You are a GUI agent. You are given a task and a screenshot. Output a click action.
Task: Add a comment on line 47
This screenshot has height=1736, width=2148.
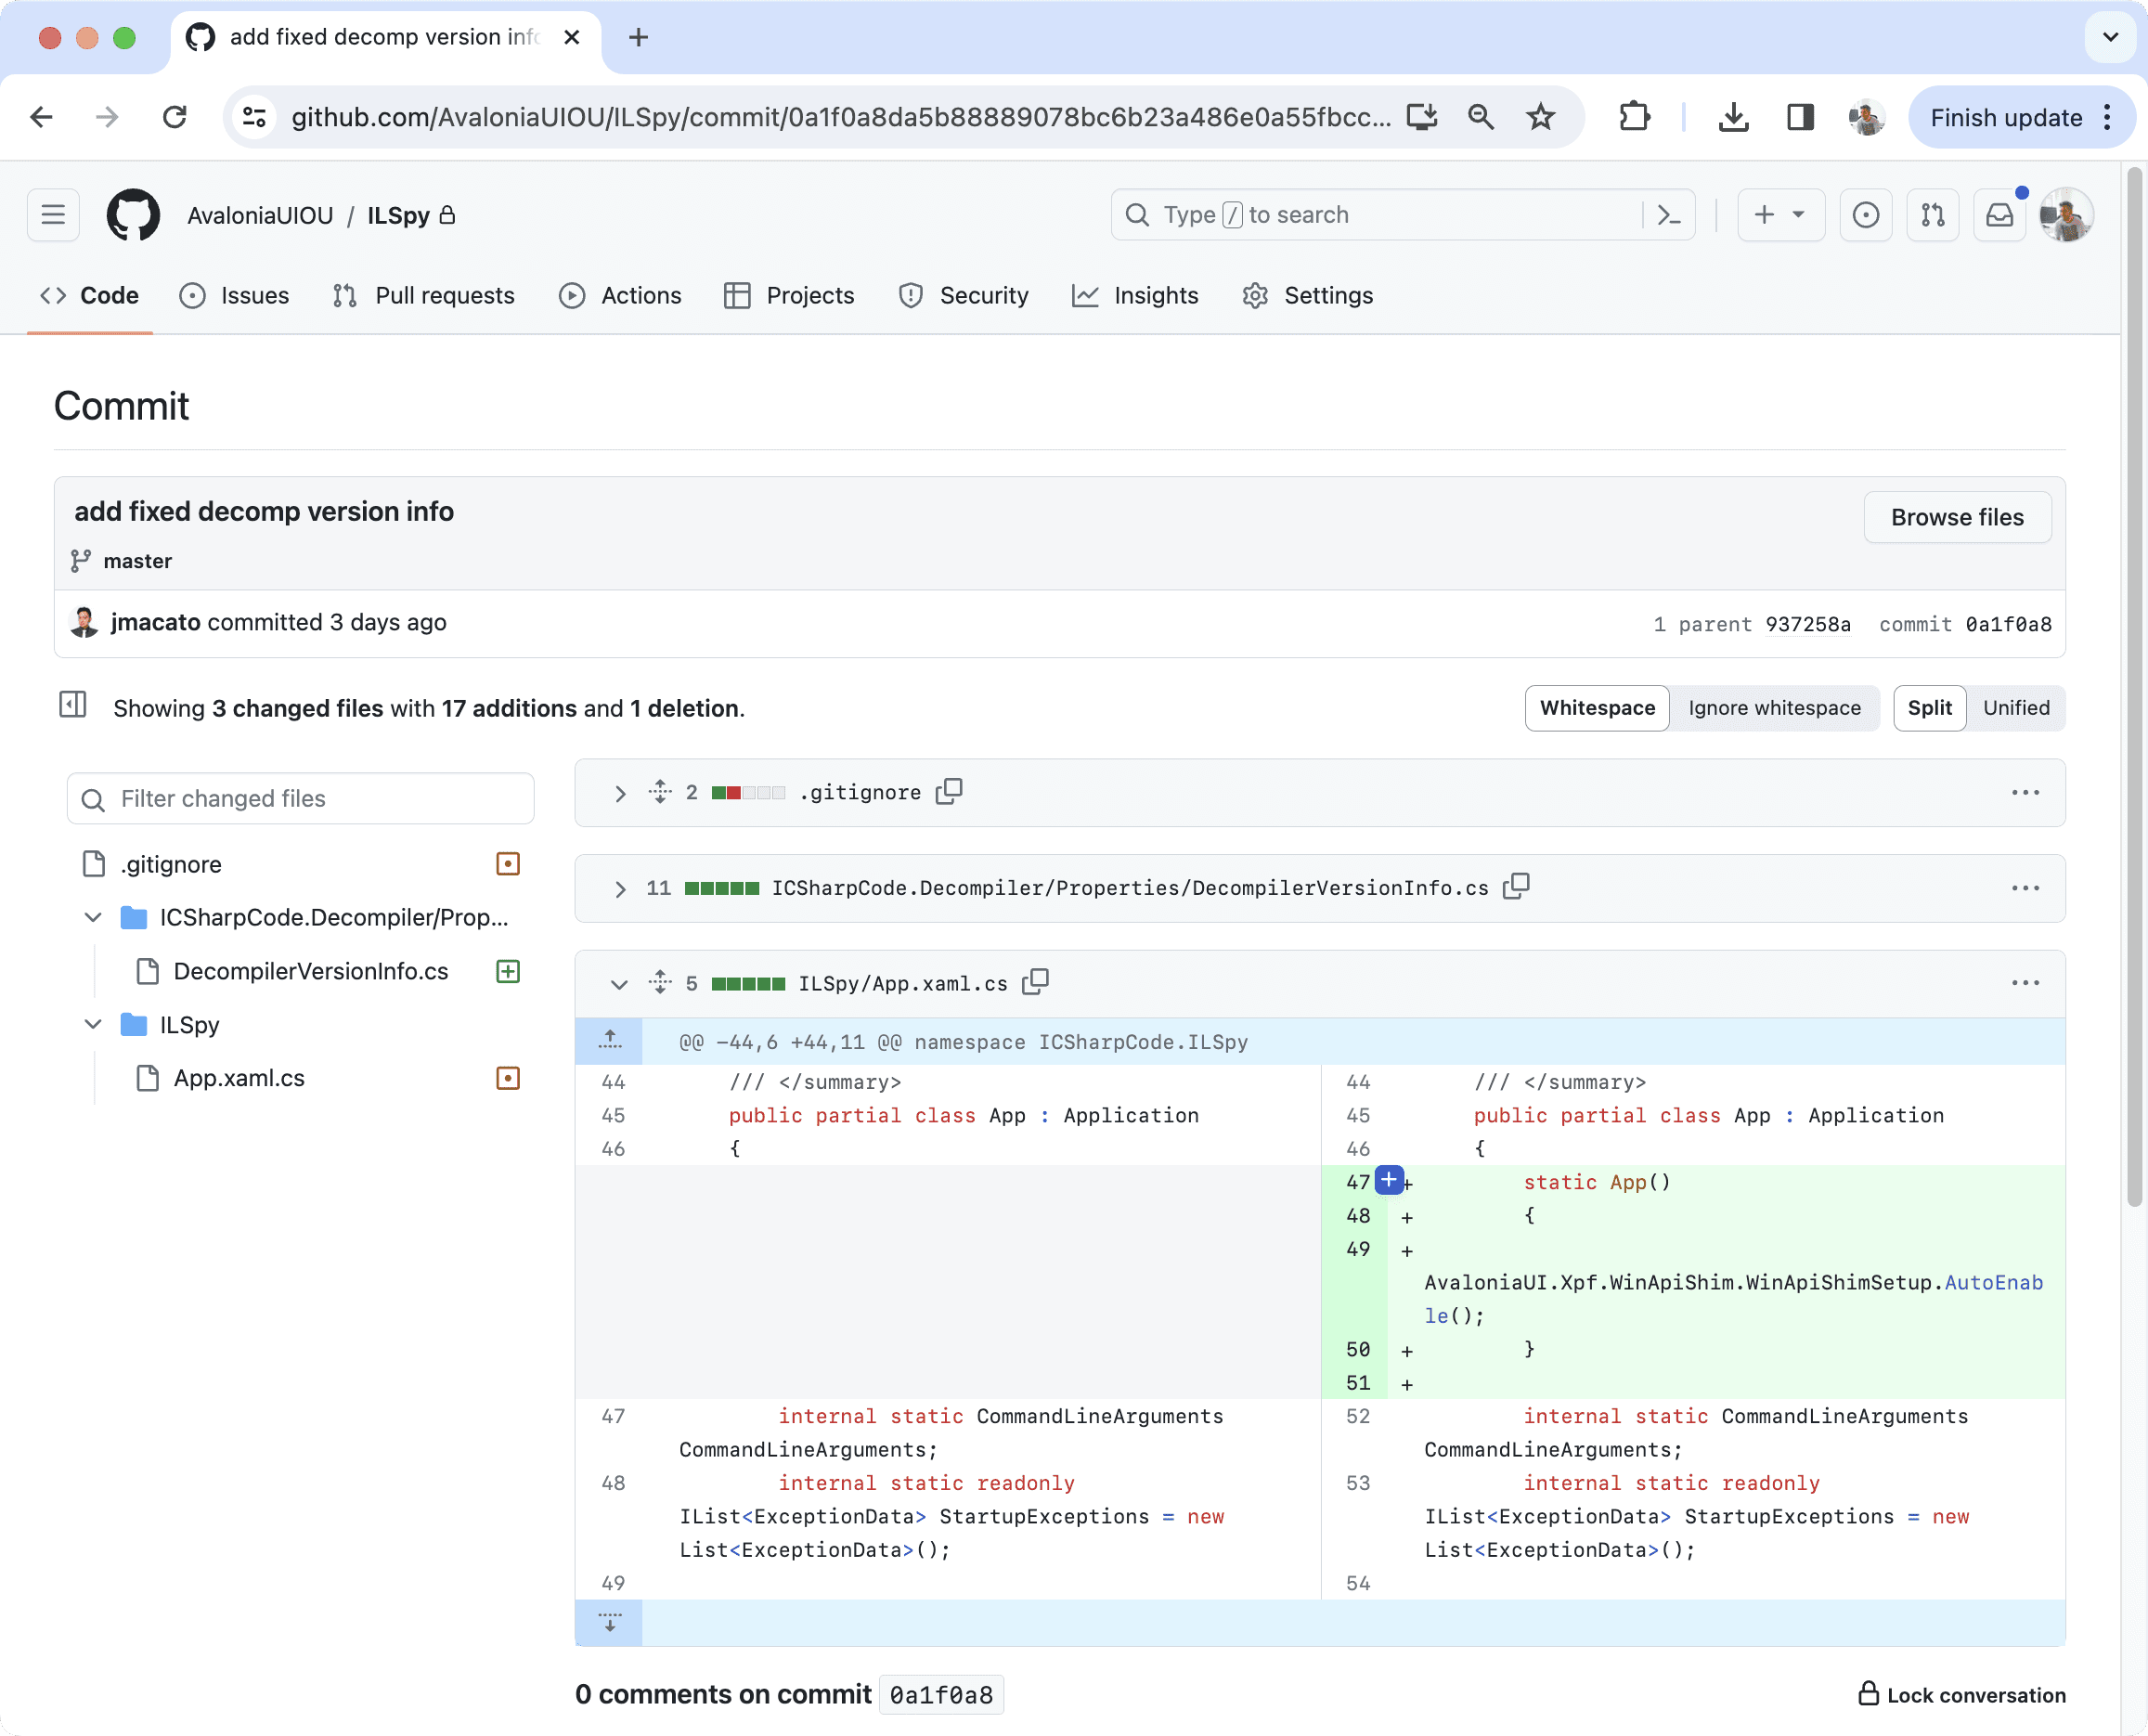(1389, 1180)
